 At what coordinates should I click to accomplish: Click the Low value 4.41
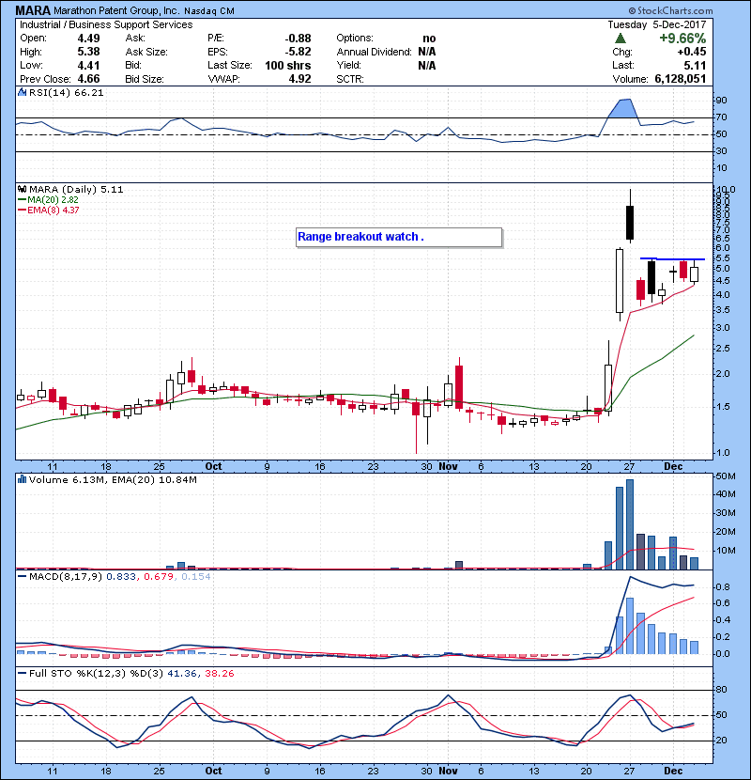pyautogui.click(x=88, y=65)
